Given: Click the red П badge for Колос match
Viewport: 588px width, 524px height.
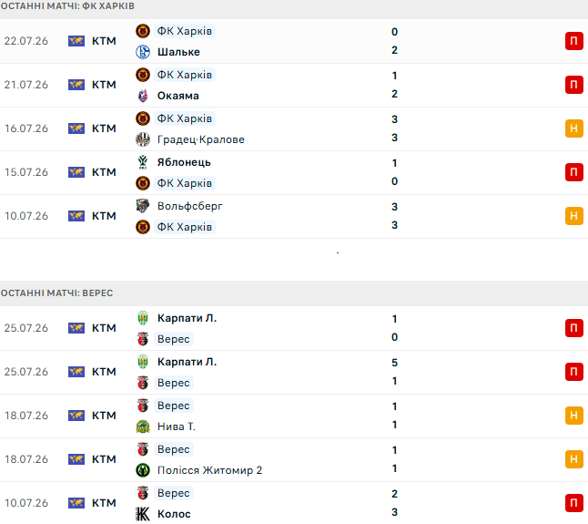Looking at the screenshot, I should (573, 503).
